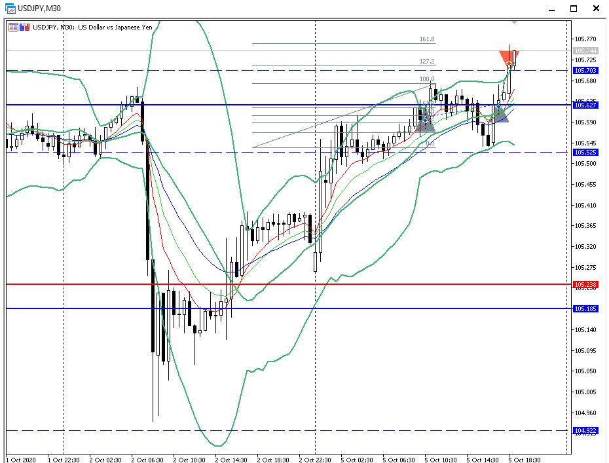Image resolution: width=609 pixels, height=463 pixels.
Task: Select the solid blue horizontal line at 105.185
Action: pos(289,308)
